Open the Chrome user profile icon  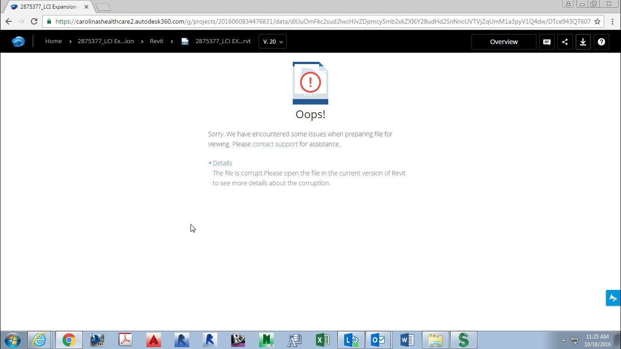pyautogui.click(x=568, y=4)
